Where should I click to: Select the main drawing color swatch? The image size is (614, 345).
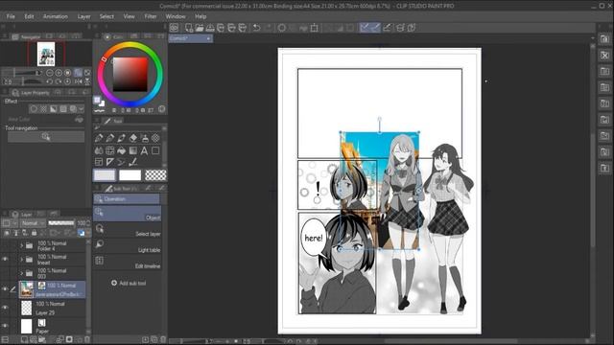click(x=105, y=175)
